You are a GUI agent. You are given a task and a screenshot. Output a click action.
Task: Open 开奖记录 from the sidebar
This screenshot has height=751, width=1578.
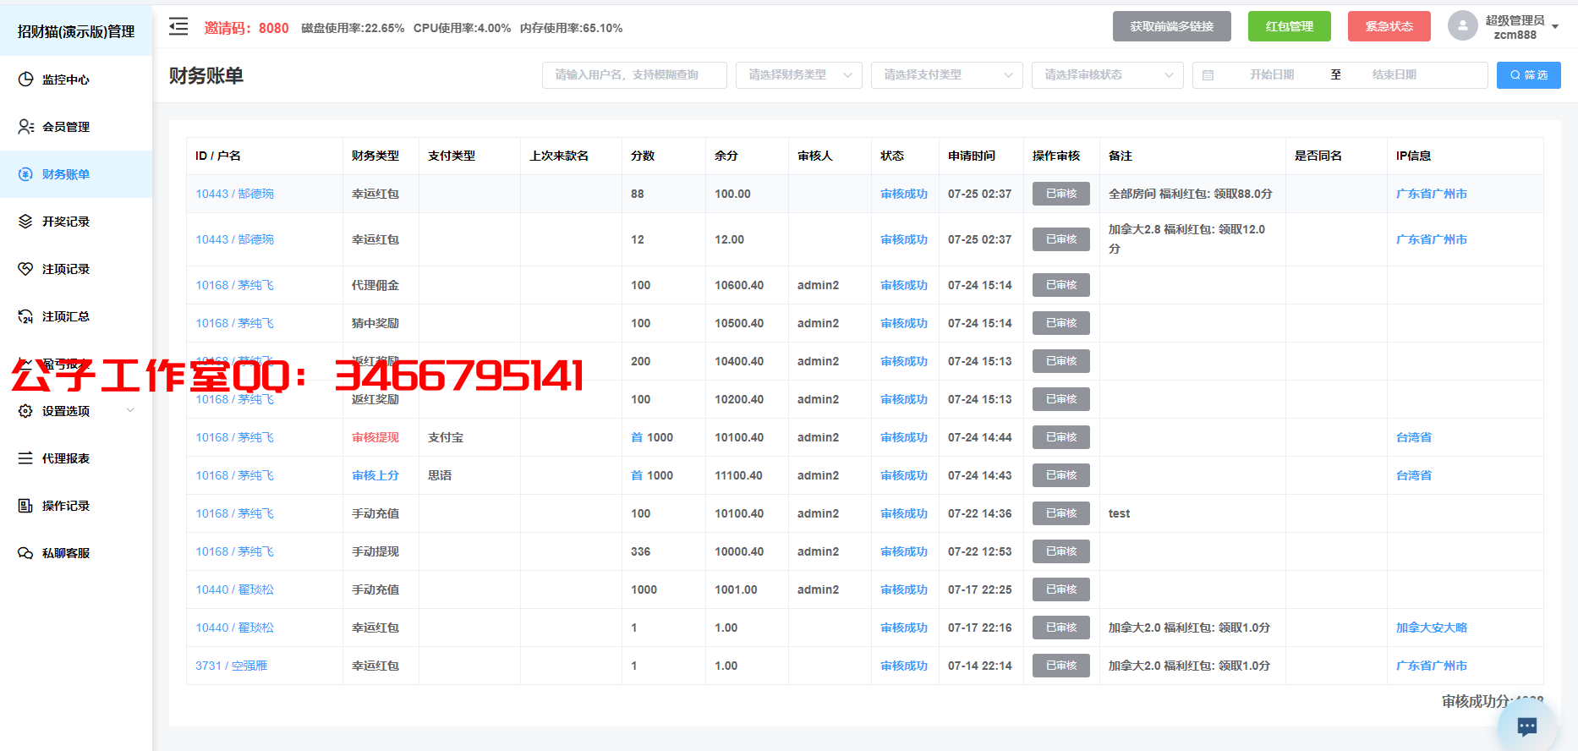[x=76, y=222]
